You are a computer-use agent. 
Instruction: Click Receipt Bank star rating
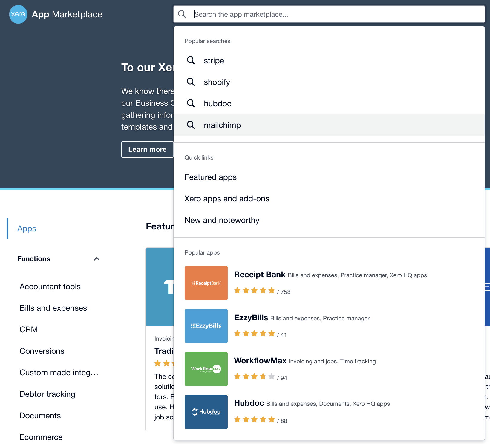coord(254,290)
